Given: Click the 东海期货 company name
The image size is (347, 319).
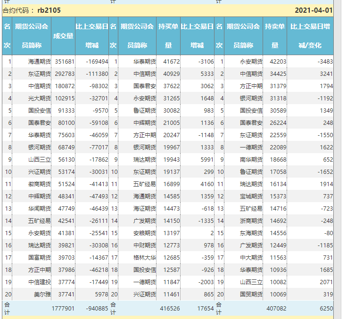Looking at the screenshot, I should [251, 233].
